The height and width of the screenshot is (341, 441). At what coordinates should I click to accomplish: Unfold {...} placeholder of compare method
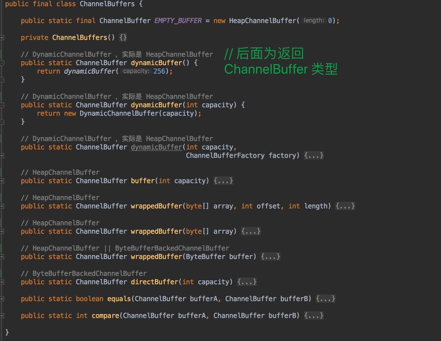[313, 316]
